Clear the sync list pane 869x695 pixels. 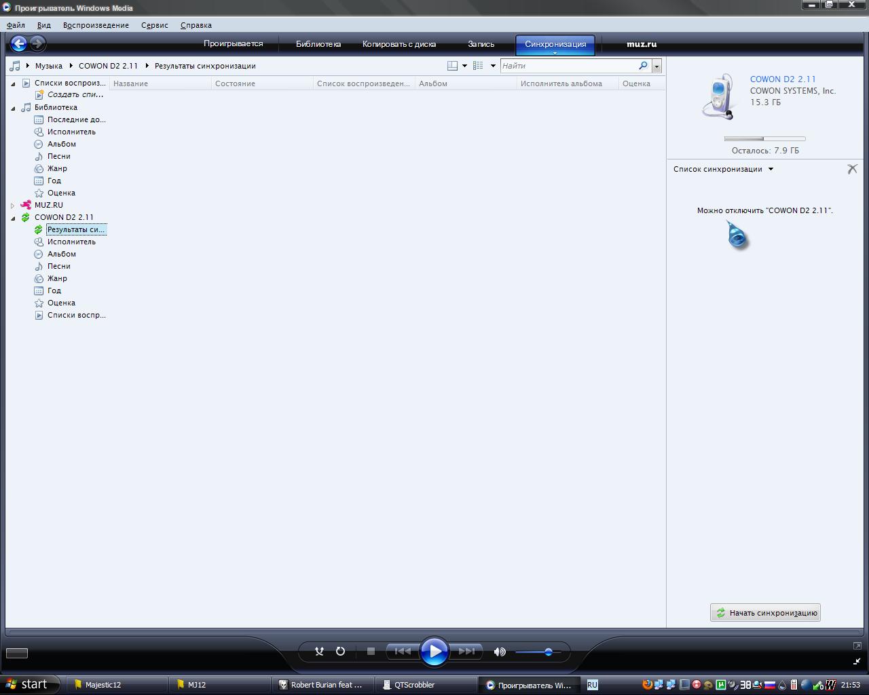click(852, 169)
